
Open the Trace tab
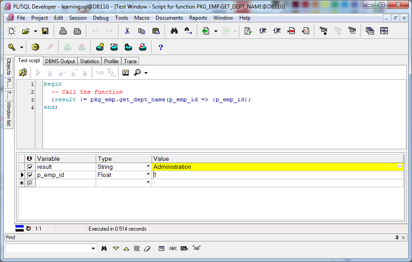point(130,61)
